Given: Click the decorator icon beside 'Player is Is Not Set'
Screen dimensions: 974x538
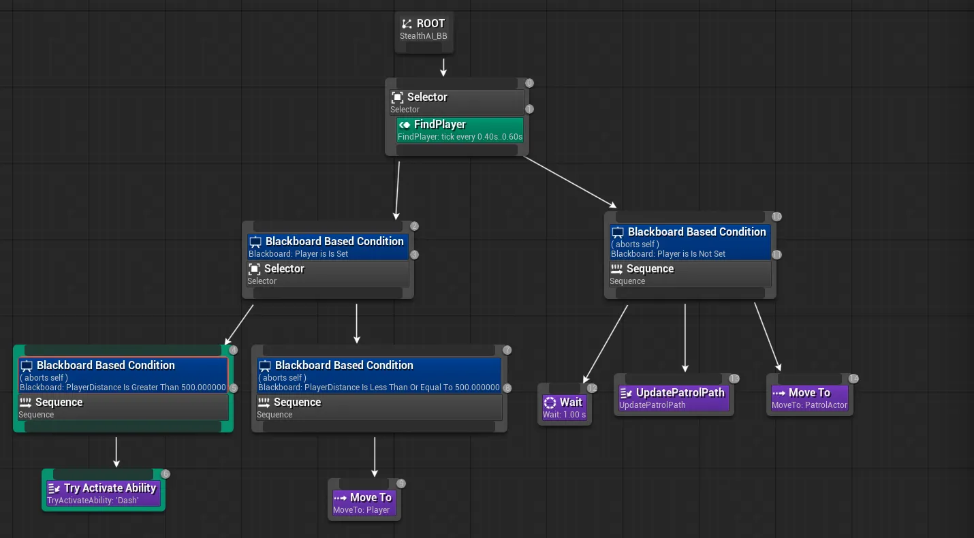Looking at the screenshot, I should [618, 232].
